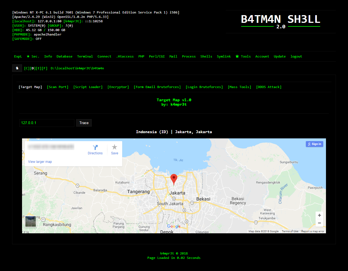Open the Sec. menu with star
Image resolution: width=348 pixels, height=271 pixels.
tap(33, 56)
